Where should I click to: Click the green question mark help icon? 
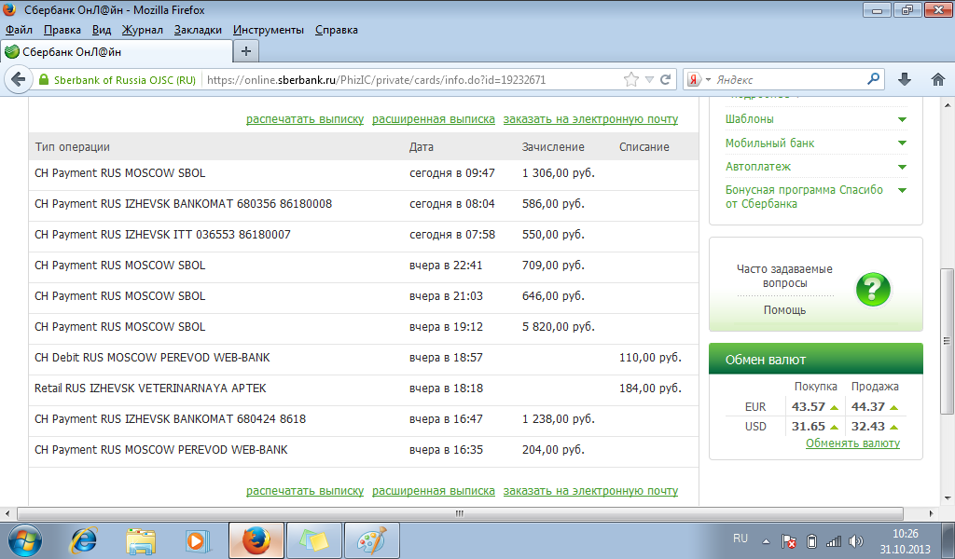873,289
